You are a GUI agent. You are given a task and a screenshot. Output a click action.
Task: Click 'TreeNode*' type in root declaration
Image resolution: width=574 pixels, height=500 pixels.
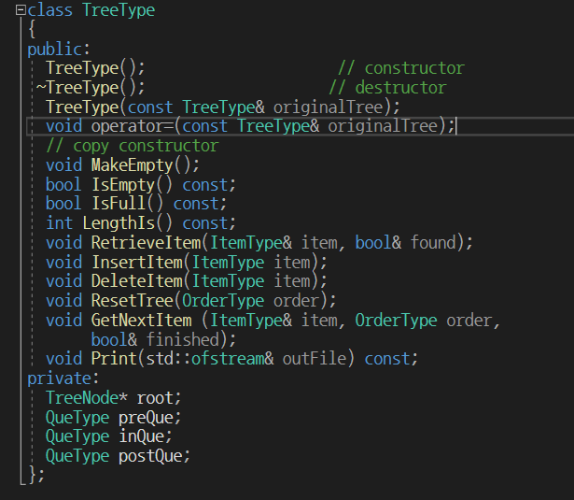(x=87, y=398)
